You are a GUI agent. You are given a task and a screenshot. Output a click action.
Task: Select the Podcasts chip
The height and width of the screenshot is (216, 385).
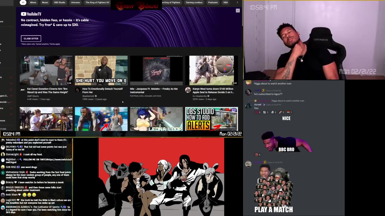pyautogui.click(x=213, y=2)
